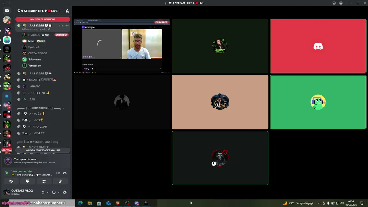The image size is (368, 207).
Task: Select user Solaymane in voice list
Action: 45,60
